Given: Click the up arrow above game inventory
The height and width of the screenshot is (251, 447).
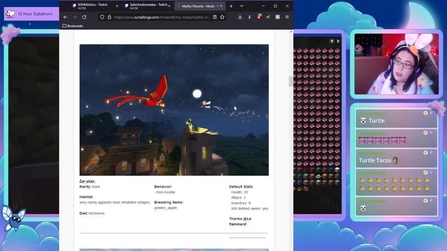Looking at the screenshot, I should pyautogui.click(x=332, y=41).
